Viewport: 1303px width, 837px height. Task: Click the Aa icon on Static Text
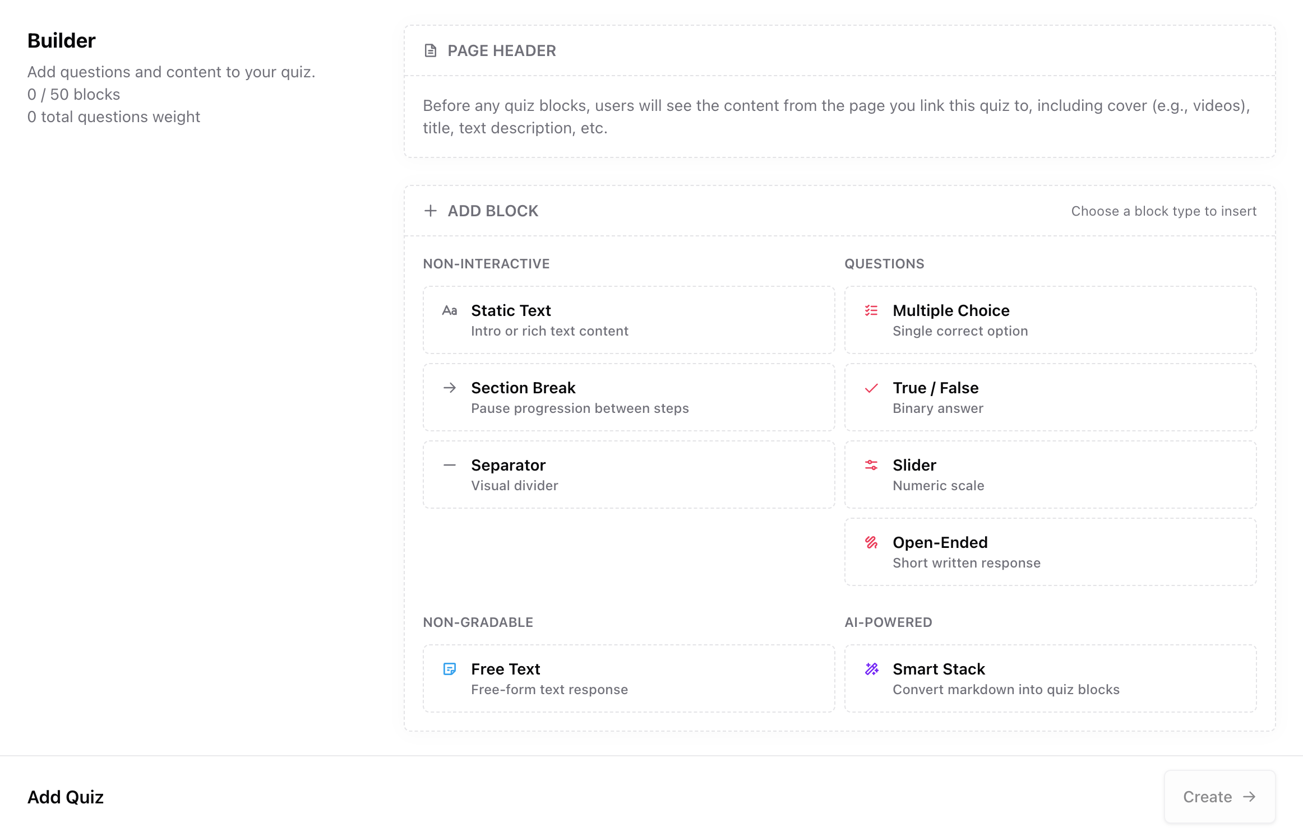point(450,310)
